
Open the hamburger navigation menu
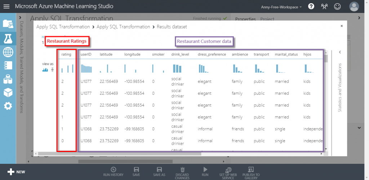point(6,6)
